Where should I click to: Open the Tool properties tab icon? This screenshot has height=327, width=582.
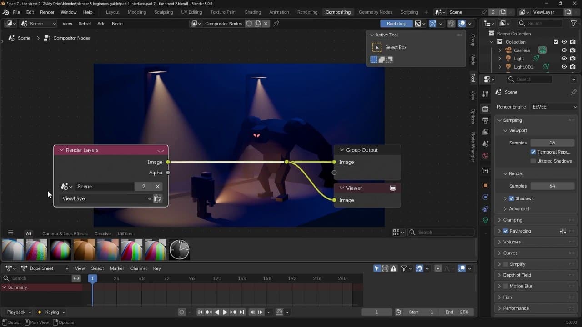(485, 94)
